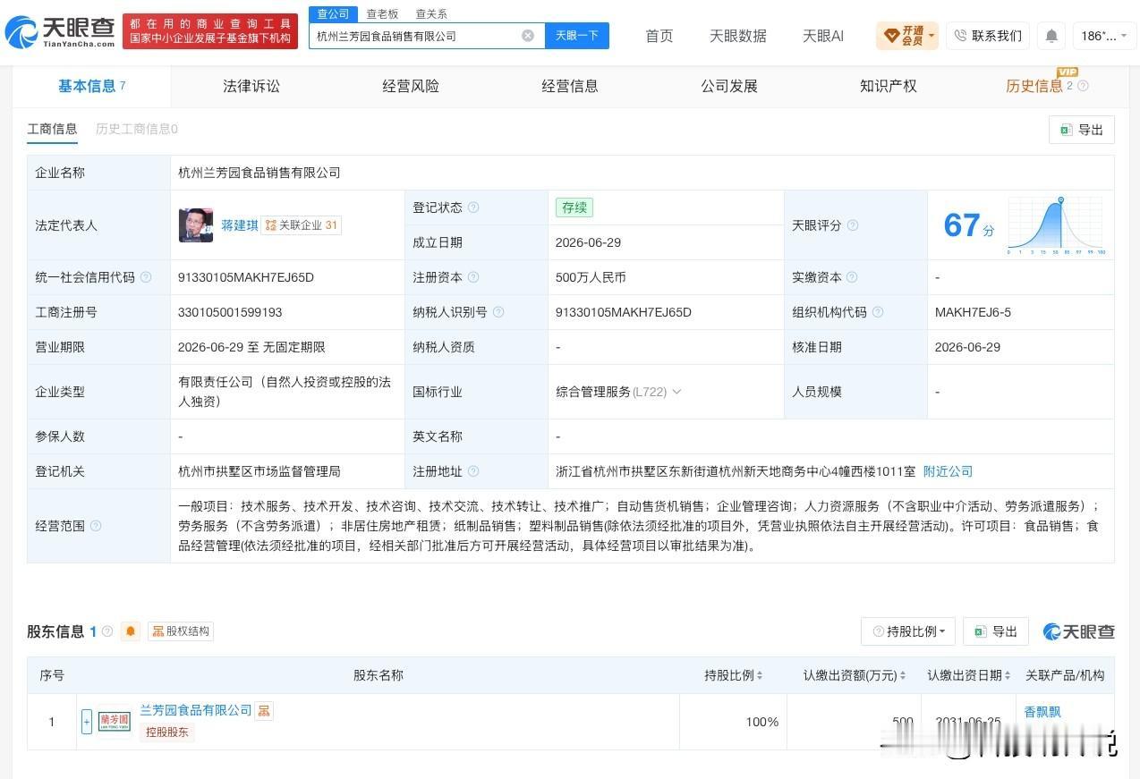This screenshot has height=779, width=1140.
Task: Click help icon beside 股东信息 heading
Action: (107, 631)
